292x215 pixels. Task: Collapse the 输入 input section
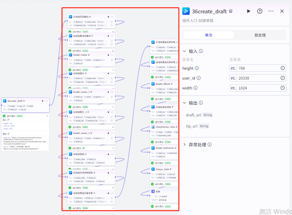coord(185,51)
